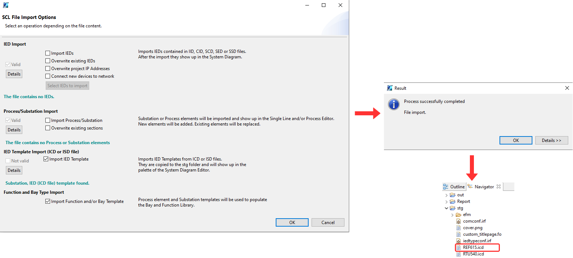Click the comconf.irf file icon
Screen dimensions: 573x258
(459, 221)
